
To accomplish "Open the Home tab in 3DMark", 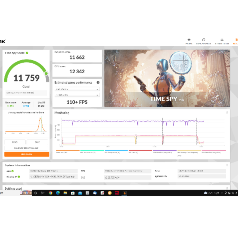I will tap(189, 41).
